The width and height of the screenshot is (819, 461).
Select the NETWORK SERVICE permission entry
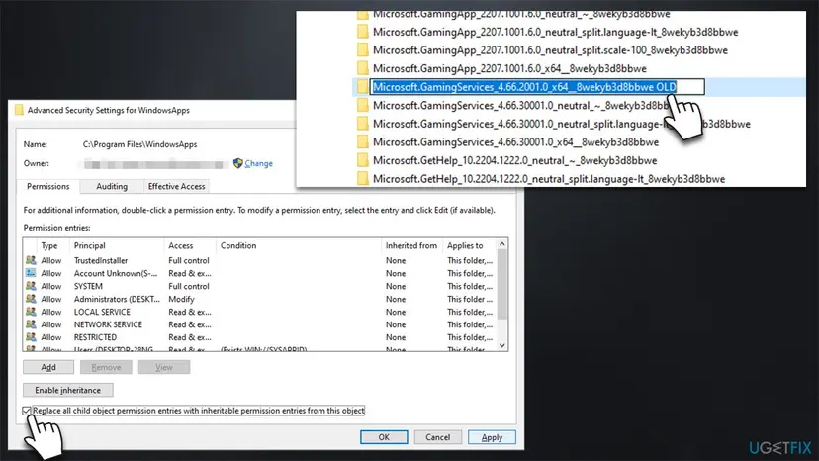[x=260, y=324]
